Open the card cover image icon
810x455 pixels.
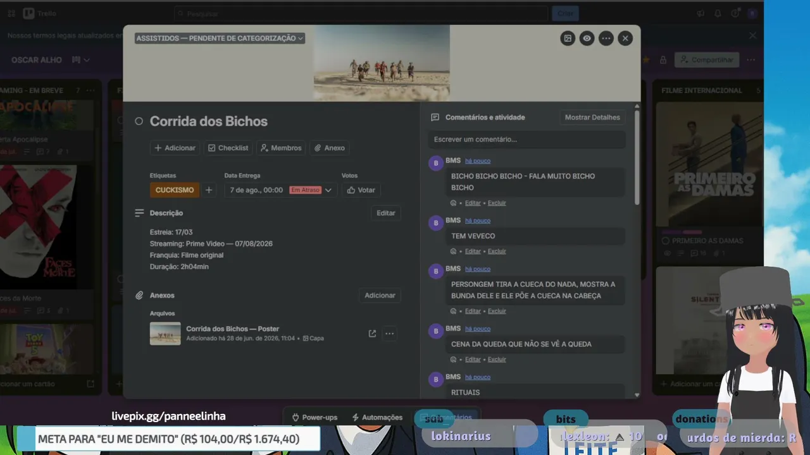point(568,39)
